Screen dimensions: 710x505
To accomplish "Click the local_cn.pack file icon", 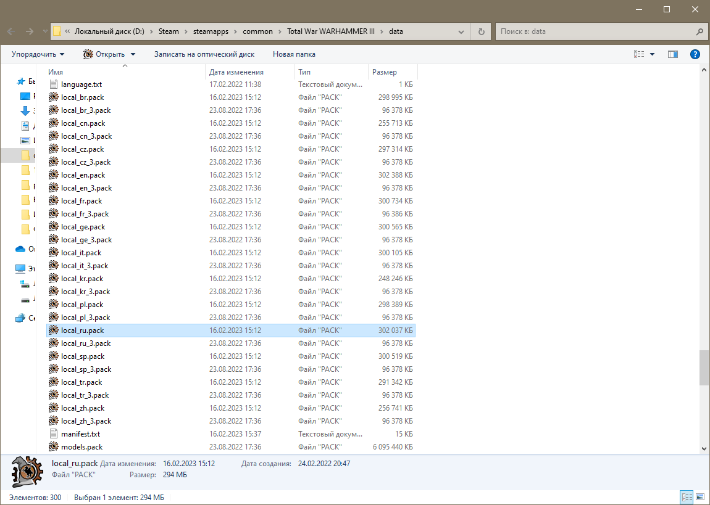I will pos(54,123).
